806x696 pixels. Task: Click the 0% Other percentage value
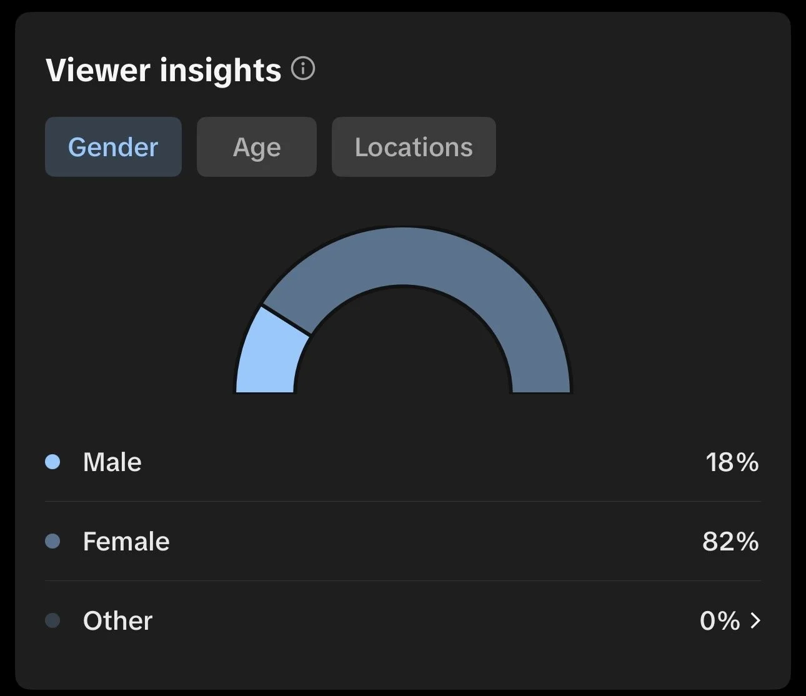click(x=720, y=620)
